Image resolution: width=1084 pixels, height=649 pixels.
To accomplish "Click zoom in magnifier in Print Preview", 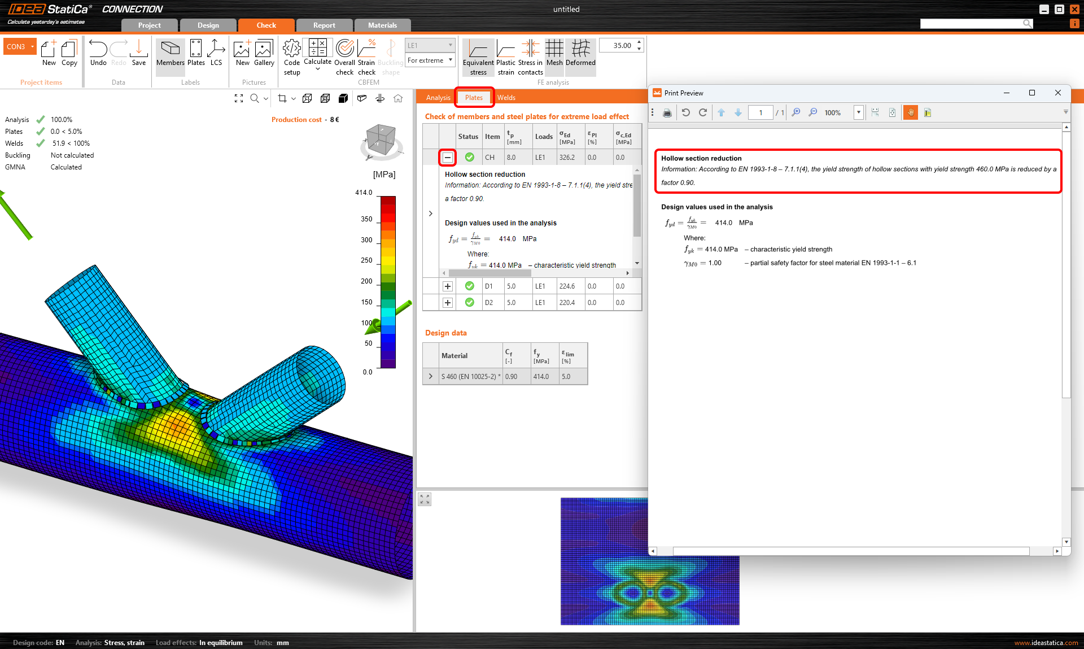I will click(795, 112).
